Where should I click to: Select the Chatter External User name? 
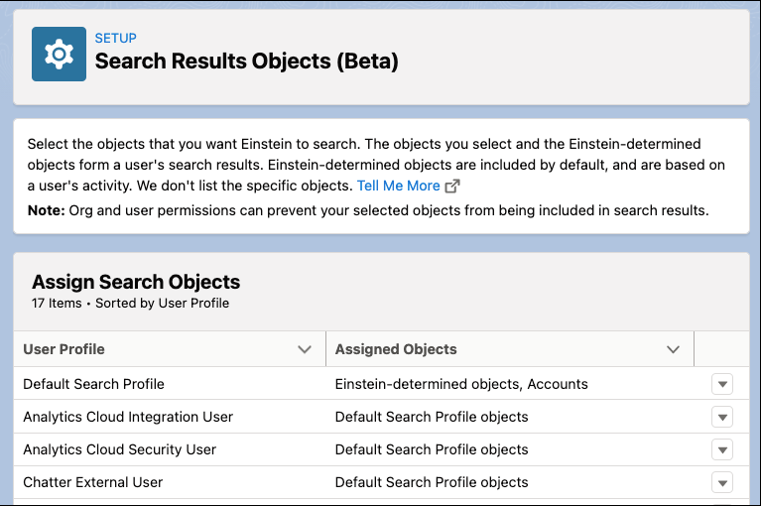[x=92, y=482]
